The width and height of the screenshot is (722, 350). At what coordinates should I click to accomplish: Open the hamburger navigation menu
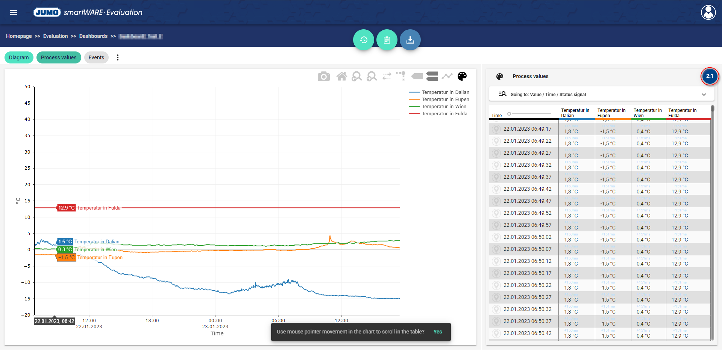tap(14, 12)
